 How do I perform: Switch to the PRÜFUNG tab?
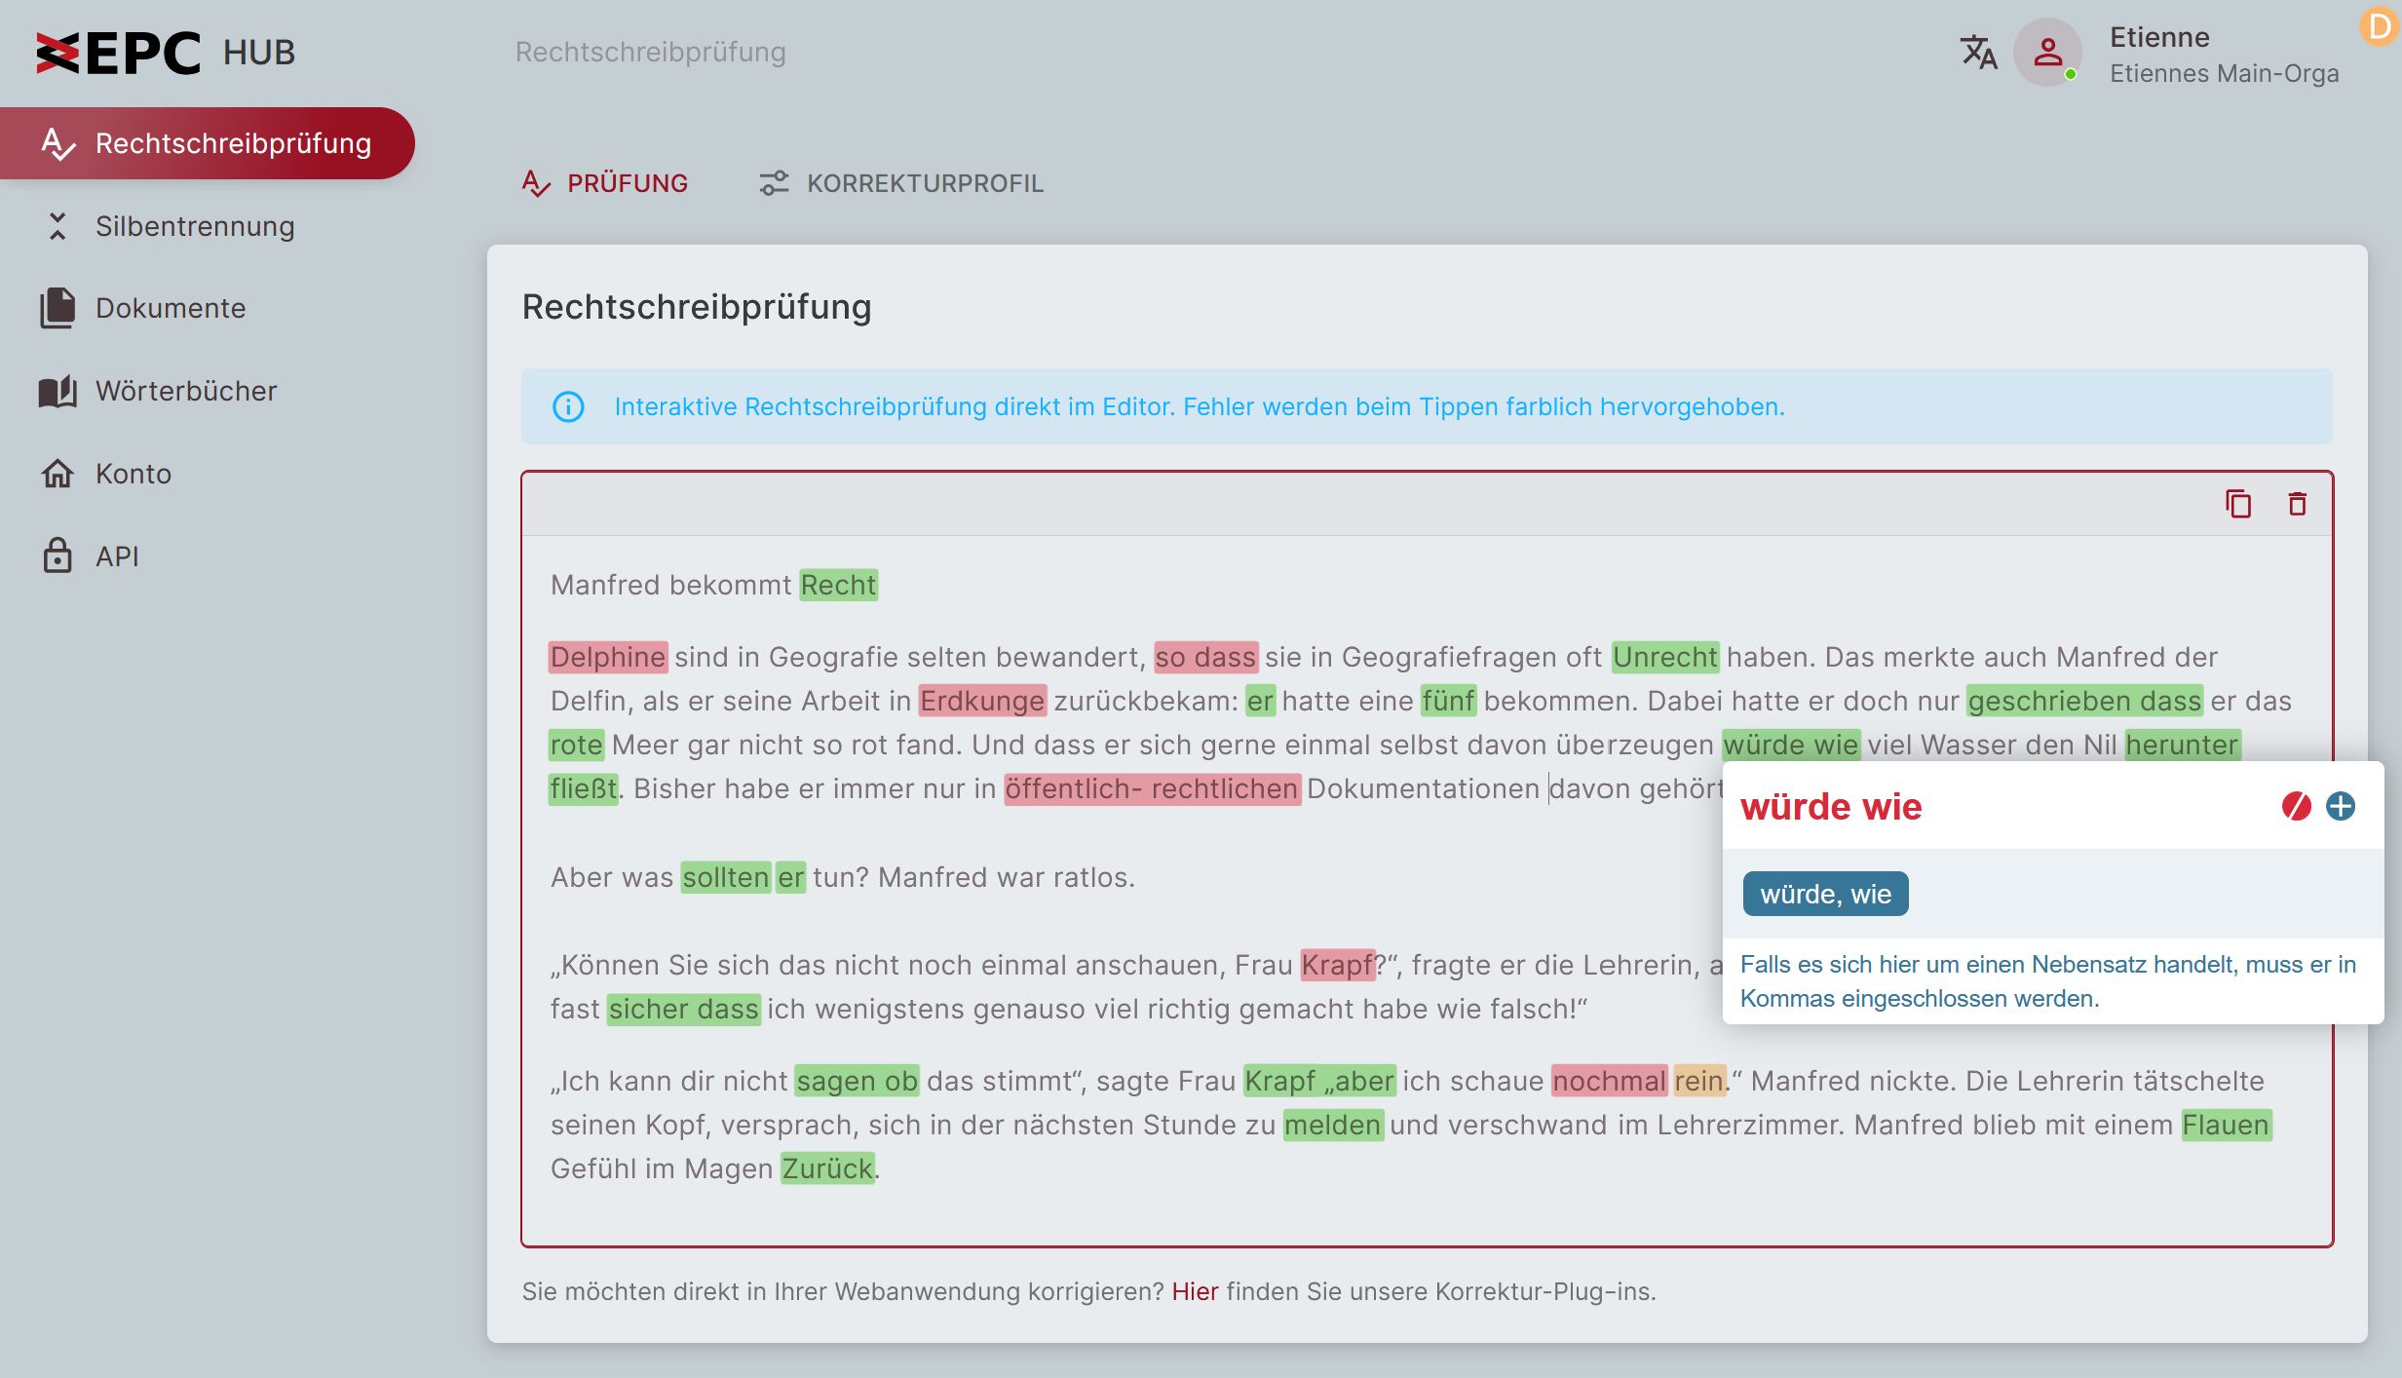pos(605,183)
